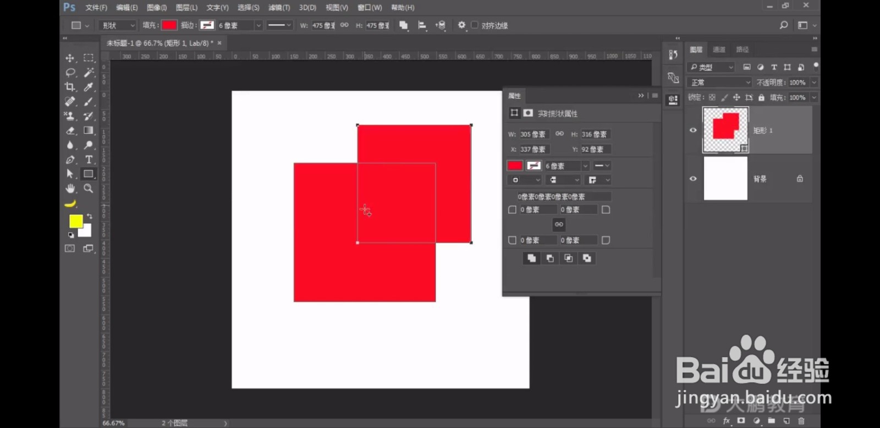The height and width of the screenshot is (428, 880).
Task: Open fill 填充 percentage dropdown in Layers
Action: coord(814,97)
